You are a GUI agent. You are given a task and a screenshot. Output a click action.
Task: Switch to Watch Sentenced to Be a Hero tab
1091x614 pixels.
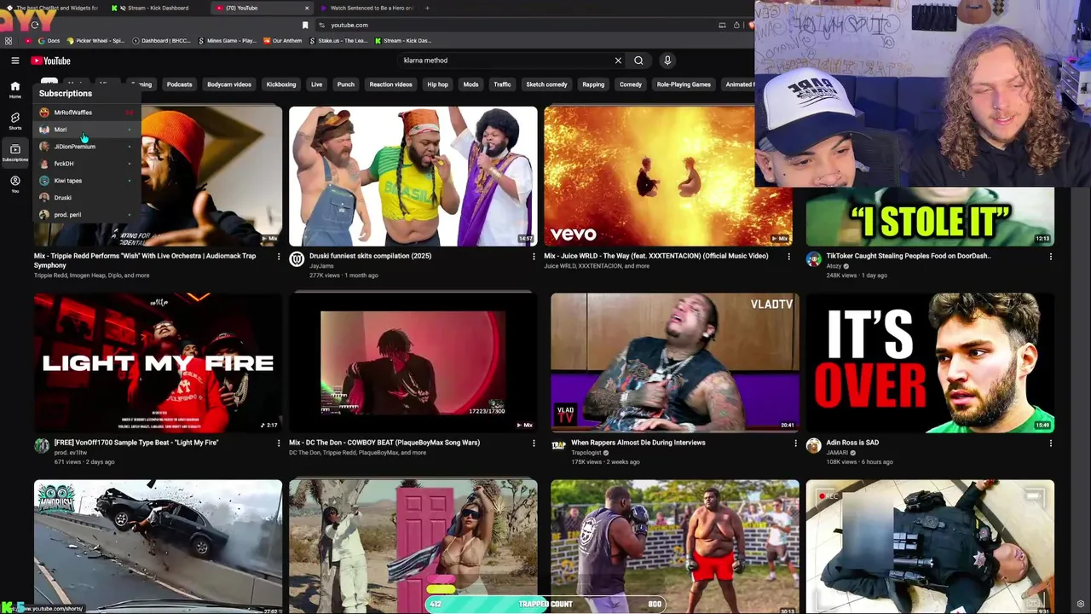pyautogui.click(x=372, y=8)
